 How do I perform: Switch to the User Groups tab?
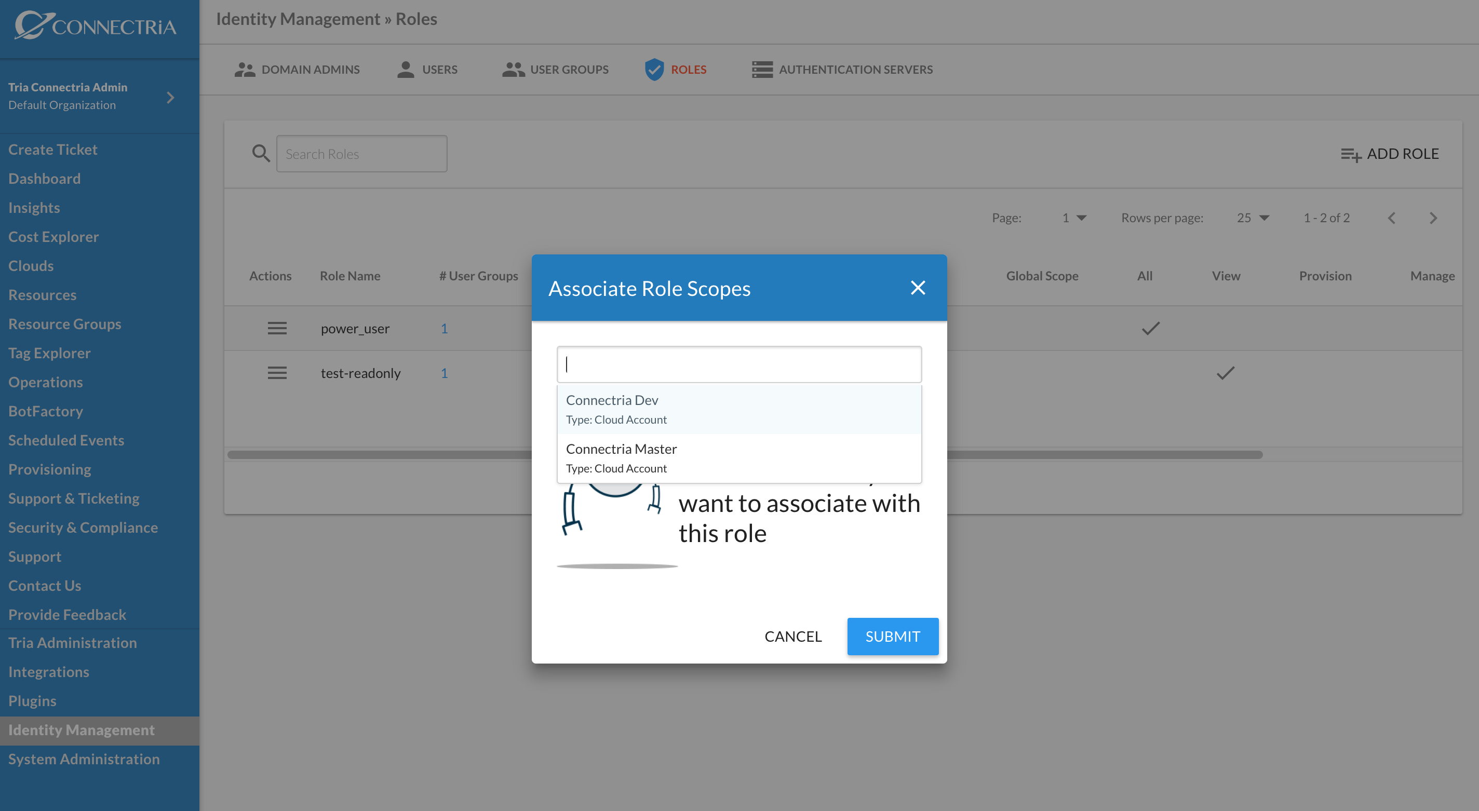[x=555, y=70]
